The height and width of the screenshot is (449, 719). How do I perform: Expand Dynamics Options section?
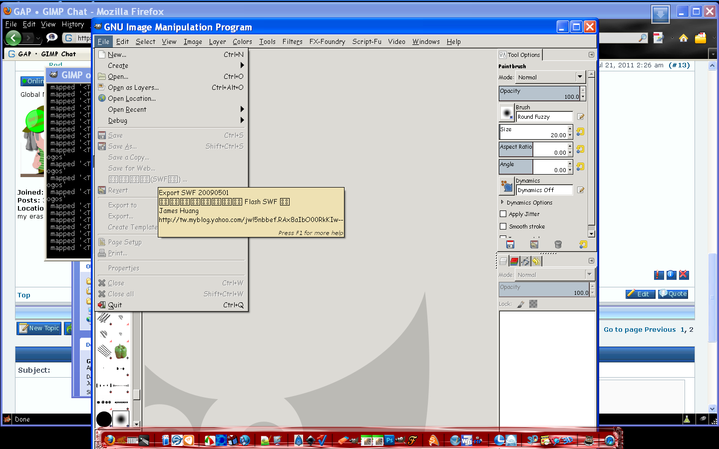[502, 203]
